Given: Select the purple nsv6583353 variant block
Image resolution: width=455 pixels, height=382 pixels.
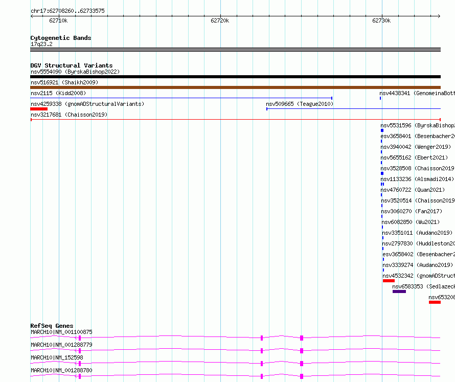Looking at the screenshot, I should click(399, 291).
